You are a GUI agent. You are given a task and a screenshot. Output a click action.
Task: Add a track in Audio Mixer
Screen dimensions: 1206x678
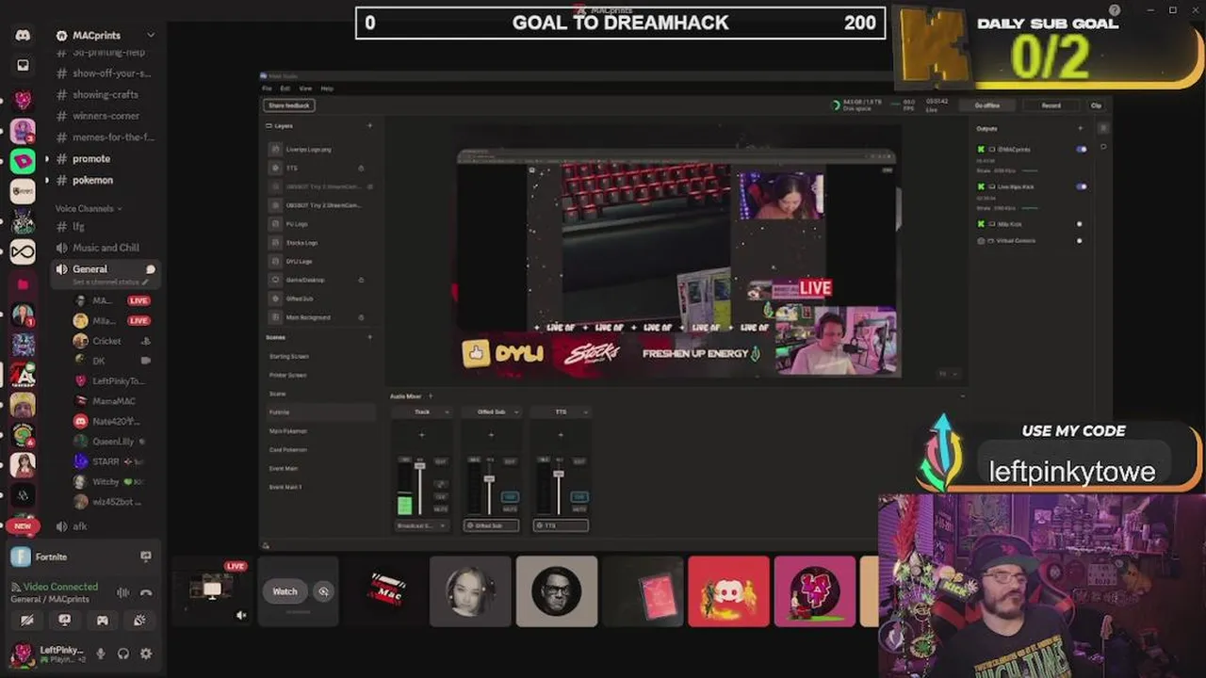pos(431,396)
